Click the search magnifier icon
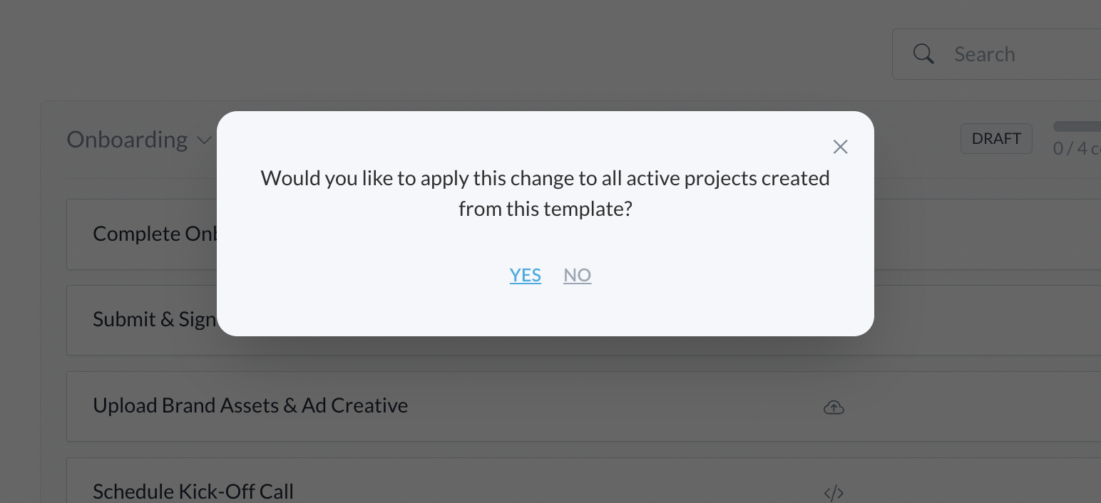The image size is (1101, 503). (x=923, y=54)
